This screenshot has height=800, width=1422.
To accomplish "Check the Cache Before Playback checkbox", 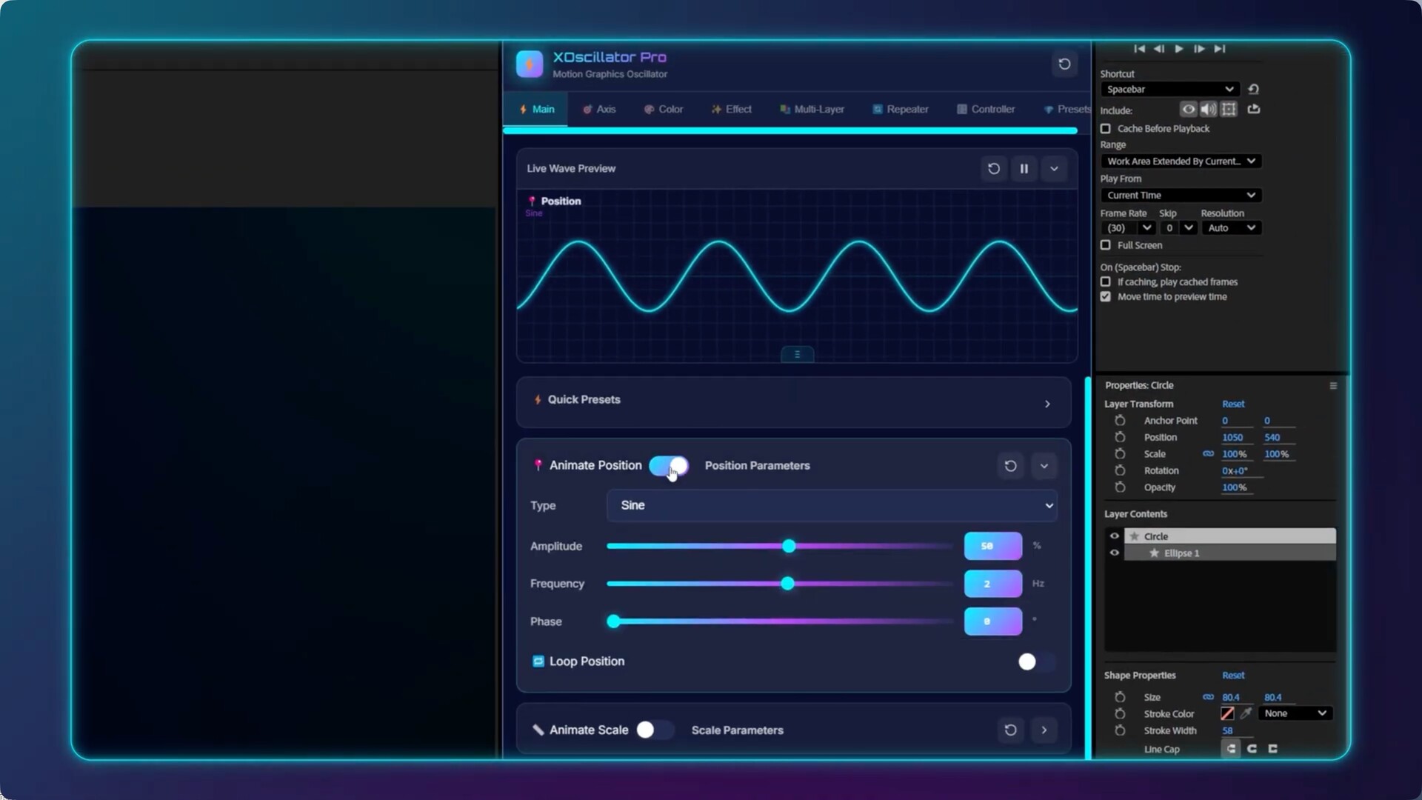I will [x=1106, y=129].
